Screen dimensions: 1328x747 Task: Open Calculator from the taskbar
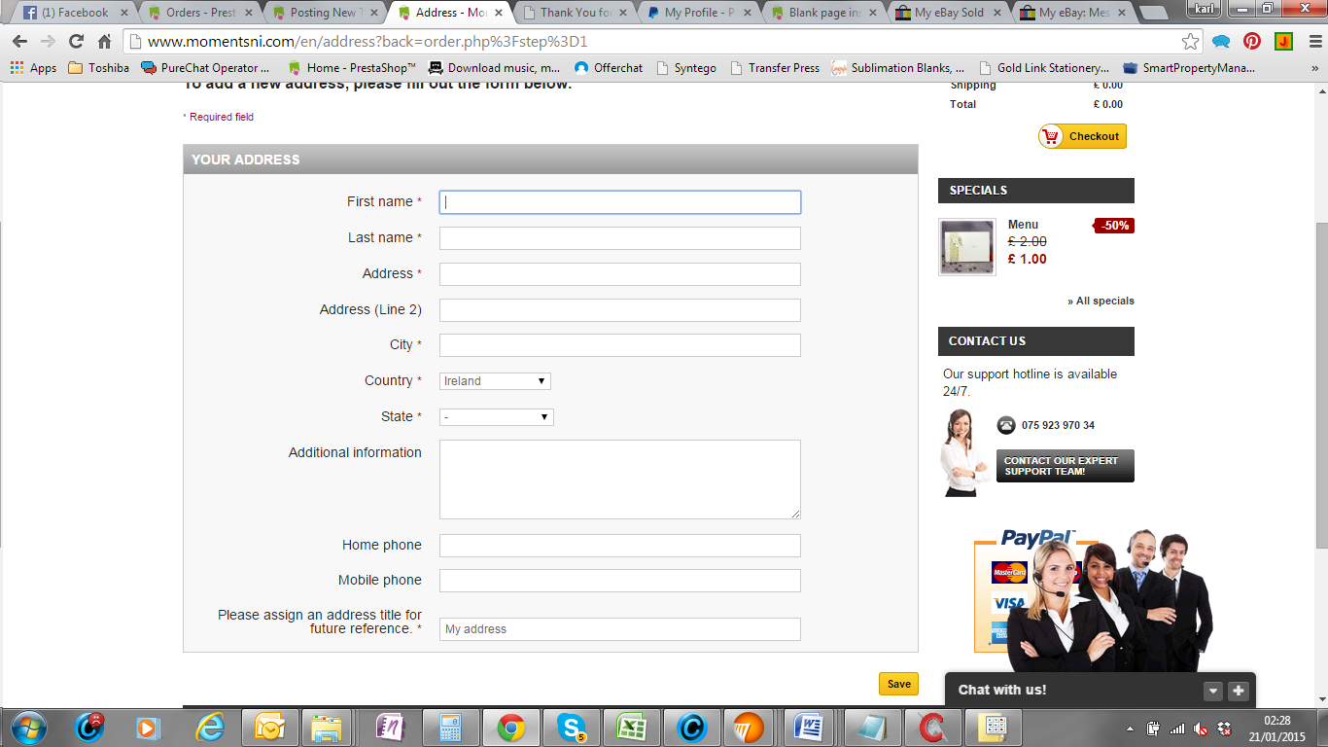(450, 728)
